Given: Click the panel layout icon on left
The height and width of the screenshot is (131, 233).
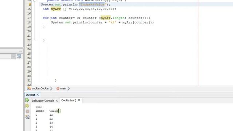Looking at the screenshot, I should tap(19, 56).
